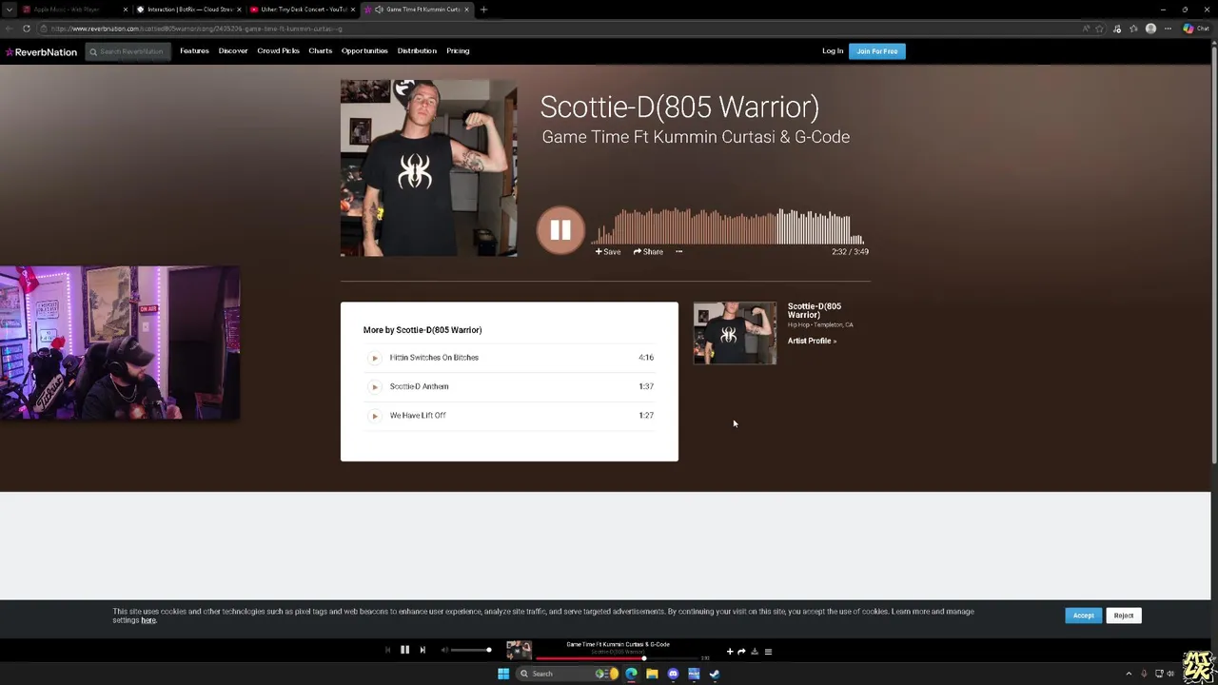The height and width of the screenshot is (685, 1218).
Task: Add song with bottom player plus icon
Action: tap(730, 652)
